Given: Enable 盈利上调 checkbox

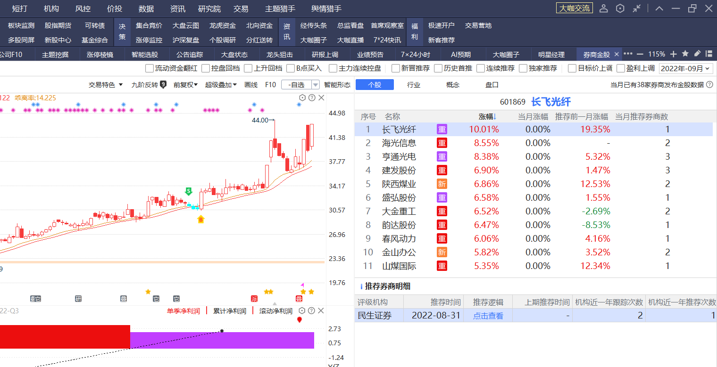Looking at the screenshot, I should click(x=621, y=68).
